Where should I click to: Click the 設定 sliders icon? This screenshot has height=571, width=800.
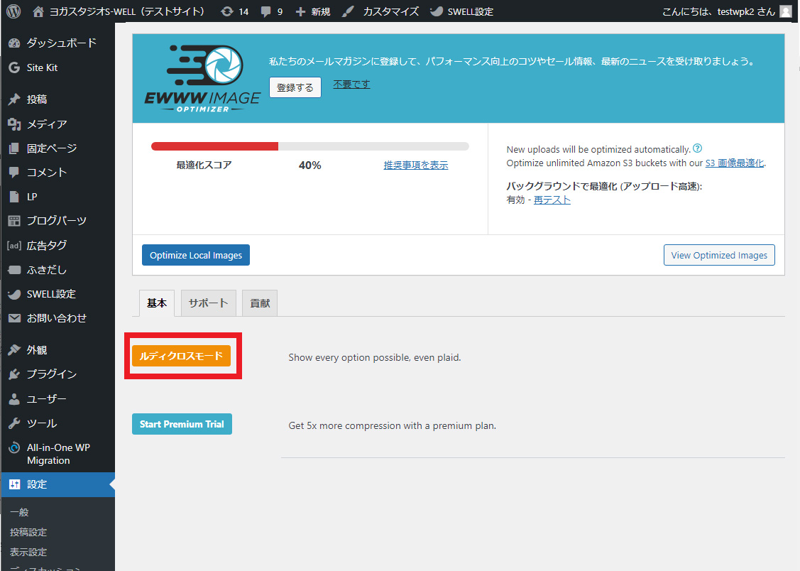14,484
